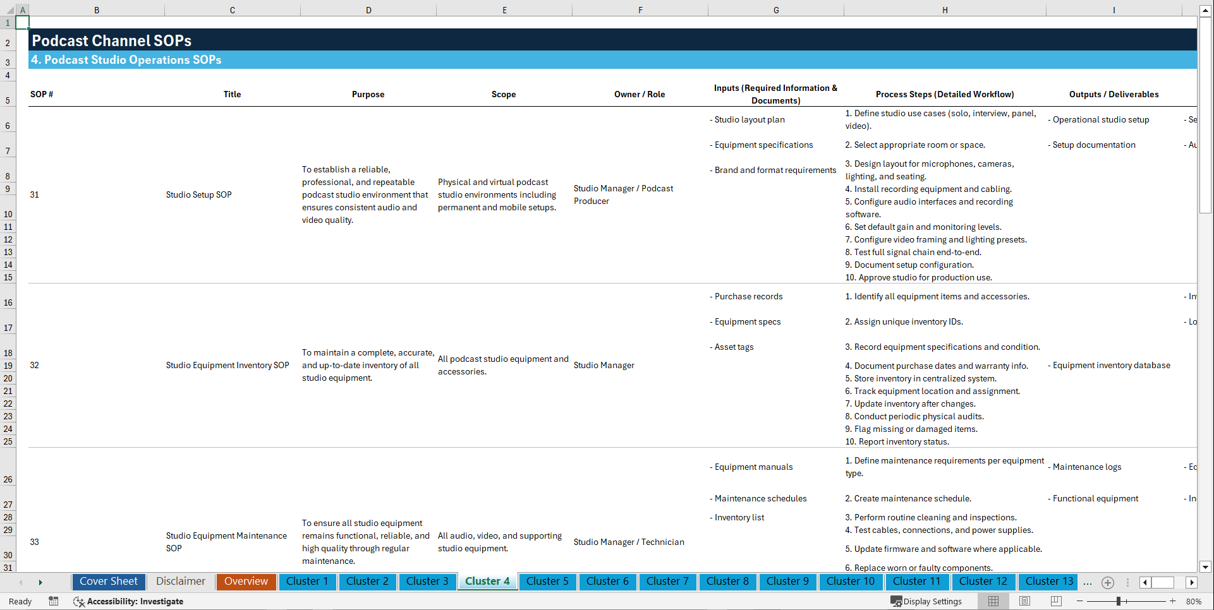Click the next sheet navigation arrow

(x=40, y=582)
